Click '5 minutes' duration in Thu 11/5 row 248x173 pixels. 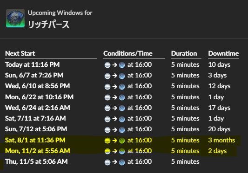(185, 162)
